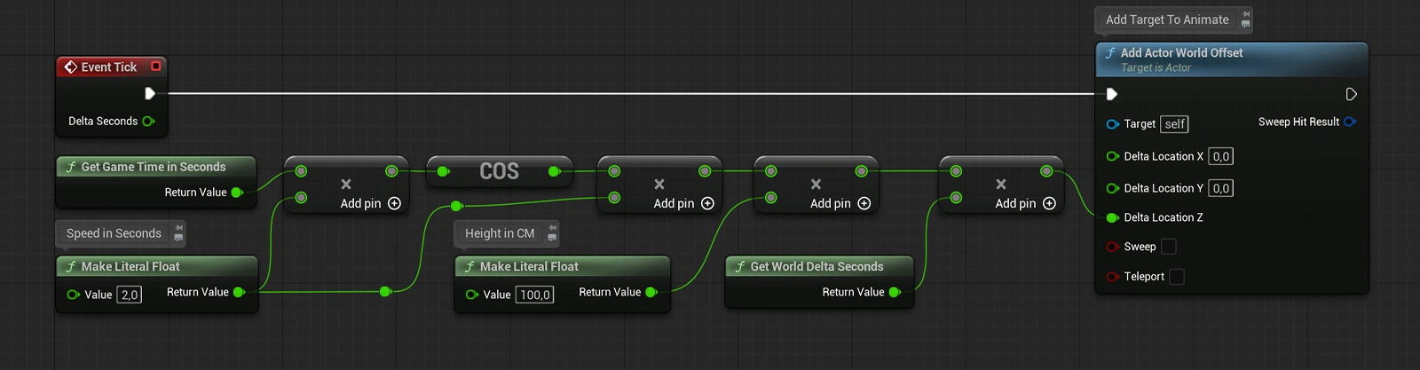The width and height of the screenshot is (1420, 370).
Task: Click the Height in CM comment bubble
Action: click(x=500, y=233)
